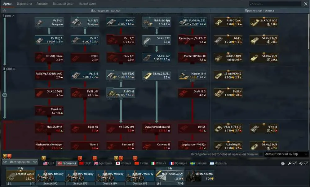Viewport: 310px width, 187px height.
Task: Select the Германия nation tab
Action: pyautogui.click(x=67, y=163)
